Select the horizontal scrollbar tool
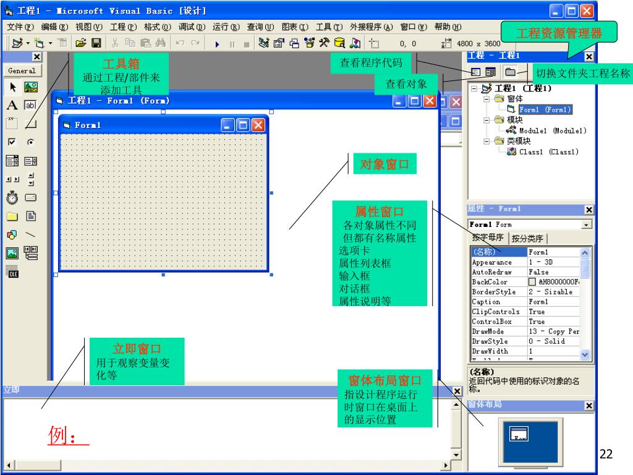This screenshot has height=475, width=633. (x=12, y=179)
